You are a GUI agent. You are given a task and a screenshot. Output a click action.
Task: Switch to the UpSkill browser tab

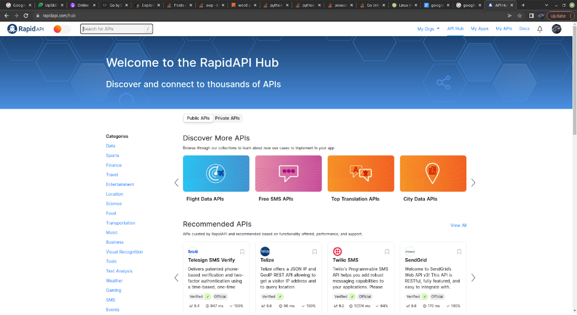point(51,5)
